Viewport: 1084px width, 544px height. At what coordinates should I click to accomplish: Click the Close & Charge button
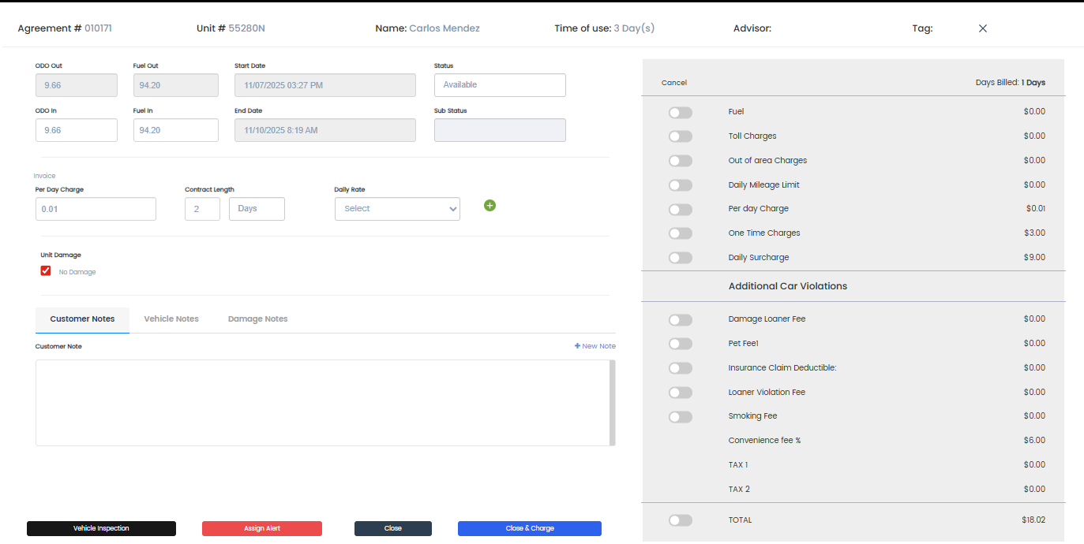529,528
